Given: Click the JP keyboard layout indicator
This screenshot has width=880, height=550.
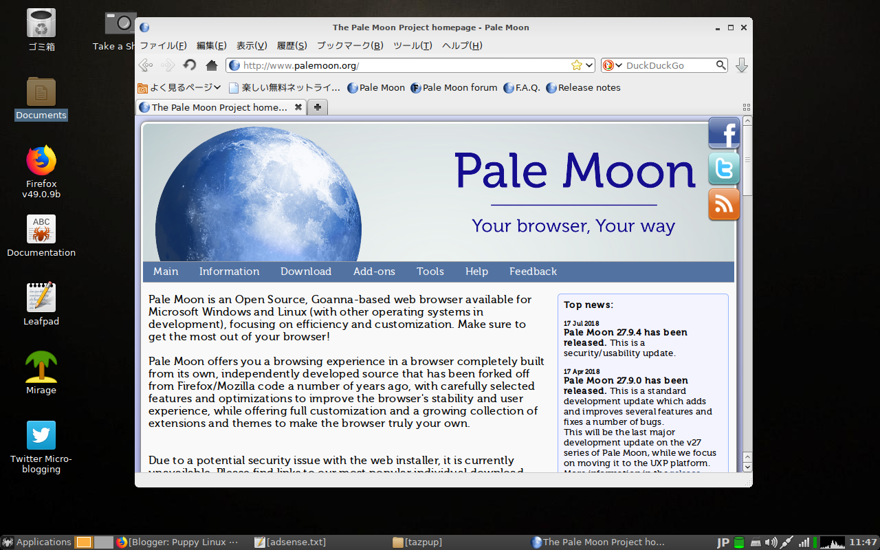Looking at the screenshot, I should click(723, 542).
